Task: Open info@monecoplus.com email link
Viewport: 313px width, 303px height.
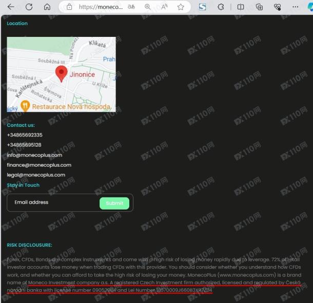Action: (x=34, y=155)
